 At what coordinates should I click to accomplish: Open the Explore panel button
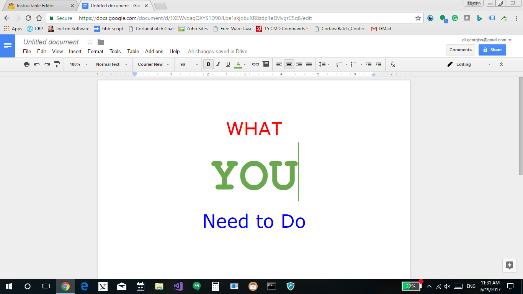pos(509,265)
